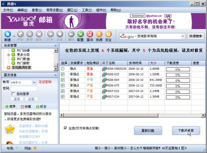Click the patch icon for MS06-064
This screenshot has width=207, height=153.
pyautogui.click(x=104, y=80)
